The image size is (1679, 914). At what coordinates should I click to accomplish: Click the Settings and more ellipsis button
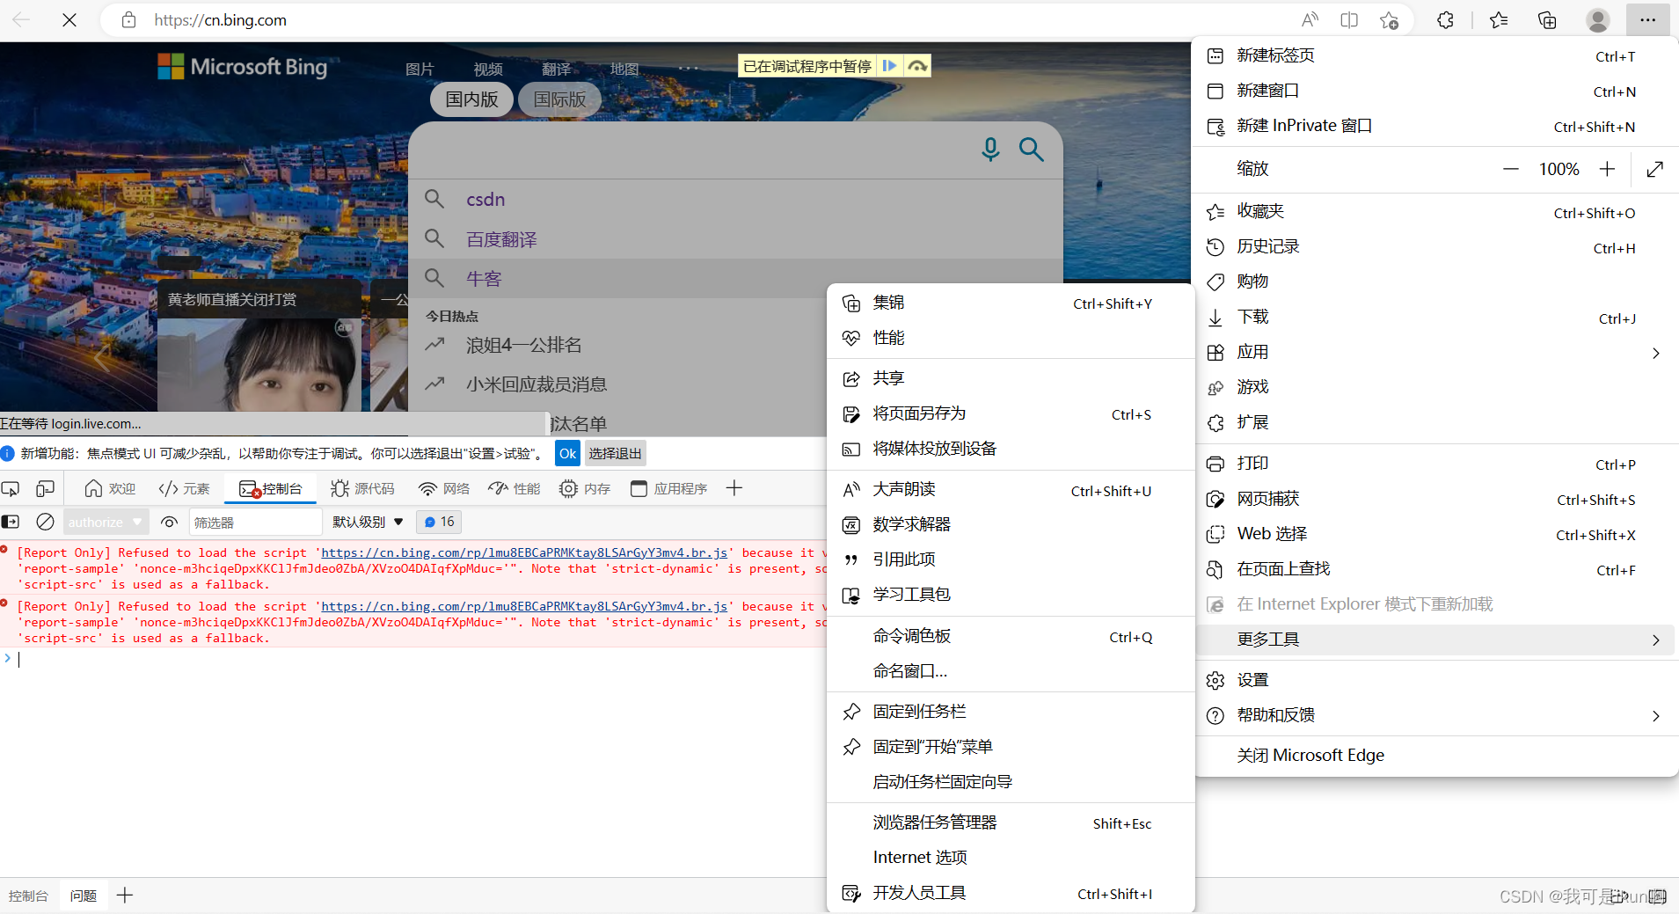pyautogui.click(x=1647, y=19)
